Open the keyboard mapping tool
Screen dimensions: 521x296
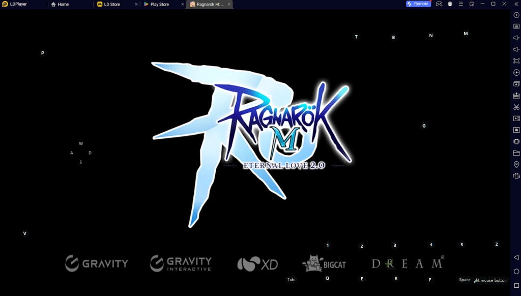point(516,26)
